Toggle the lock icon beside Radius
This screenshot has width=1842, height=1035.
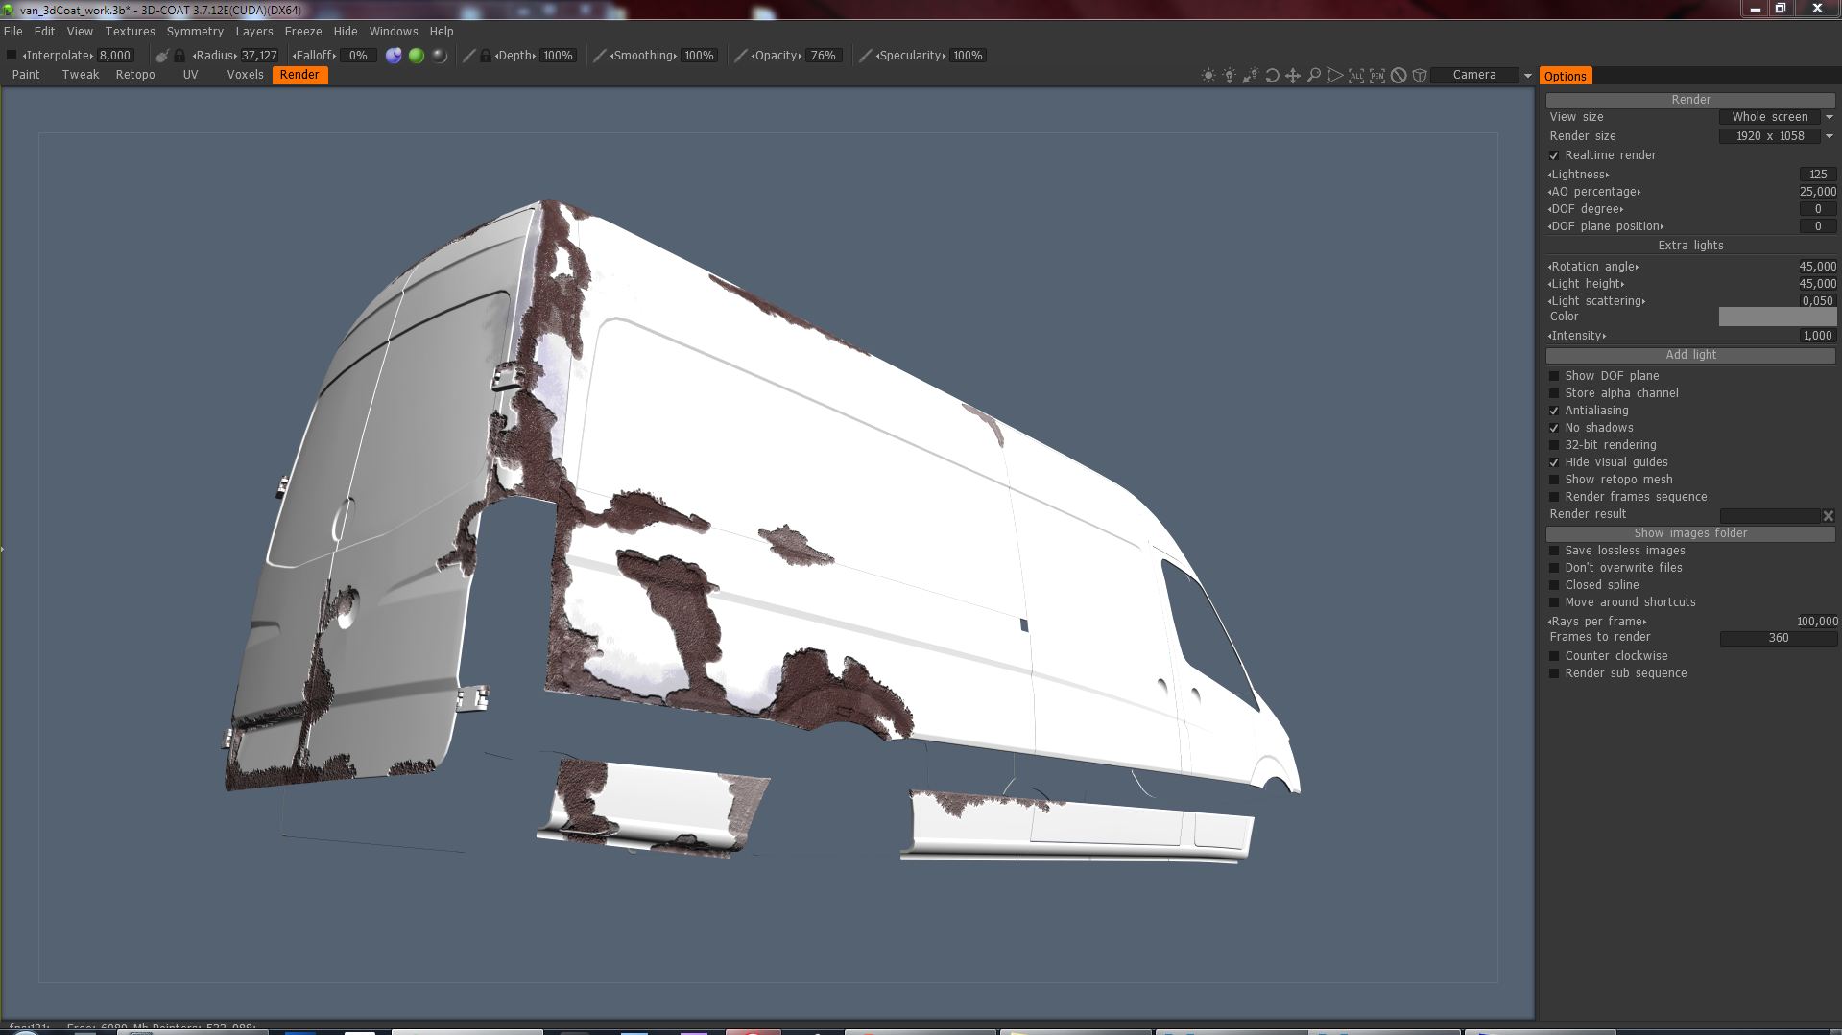179,56
